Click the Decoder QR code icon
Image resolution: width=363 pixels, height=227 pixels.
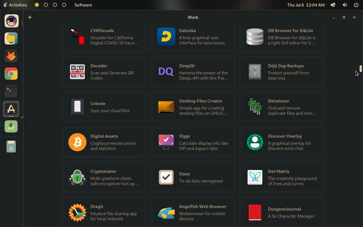(x=77, y=72)
